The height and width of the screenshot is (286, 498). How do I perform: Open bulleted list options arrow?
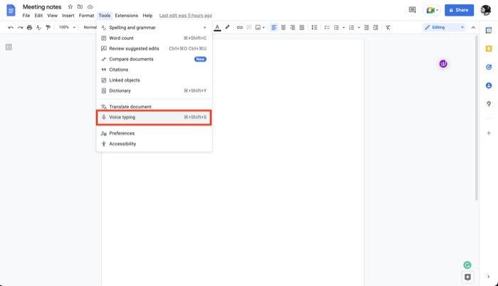click(344, 28)
